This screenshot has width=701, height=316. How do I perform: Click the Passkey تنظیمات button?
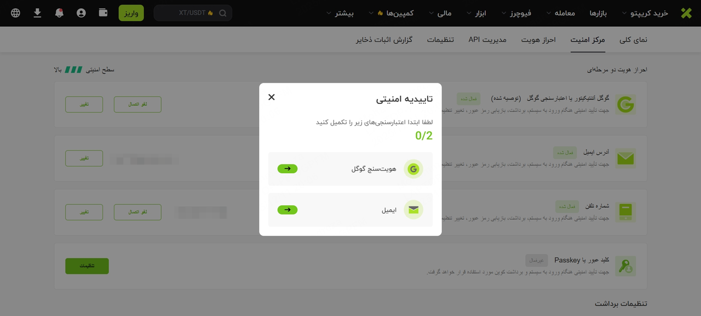(x=87, y=266)
